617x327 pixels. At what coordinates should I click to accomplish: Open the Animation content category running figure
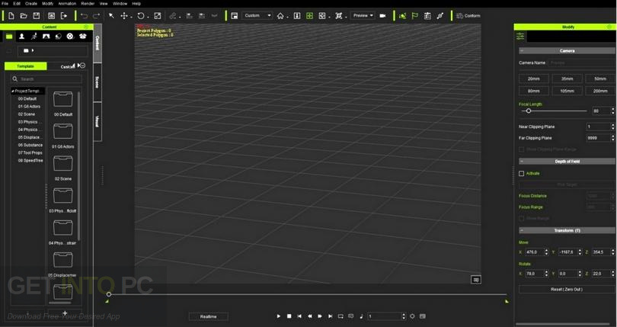pos(34,37)
